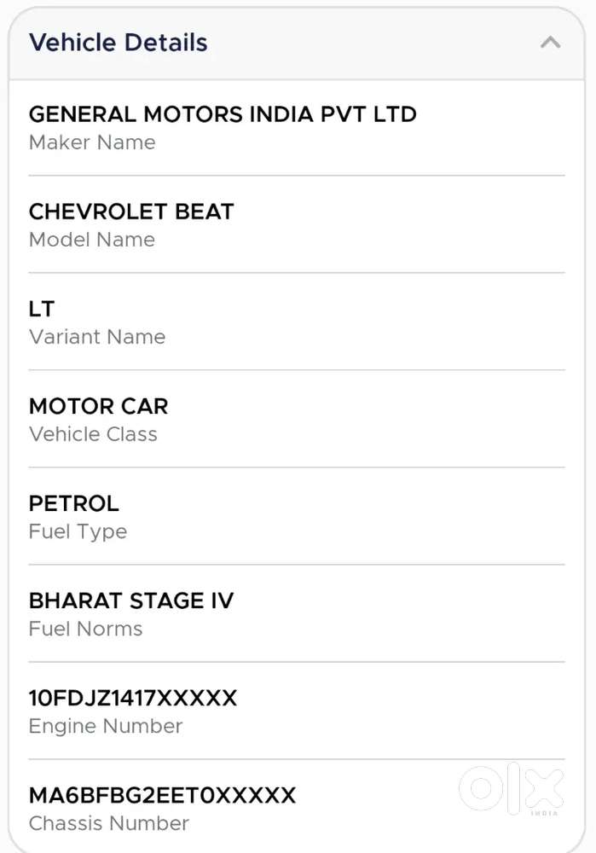Click the upward arrow beside Vehicle Details
Image resolution: width=596 pixels, height=853 pixels.
(x=551, y=41)
